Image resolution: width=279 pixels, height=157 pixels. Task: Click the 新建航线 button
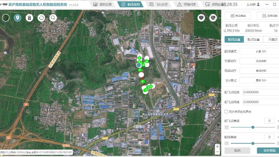click(x=238, y=16)
